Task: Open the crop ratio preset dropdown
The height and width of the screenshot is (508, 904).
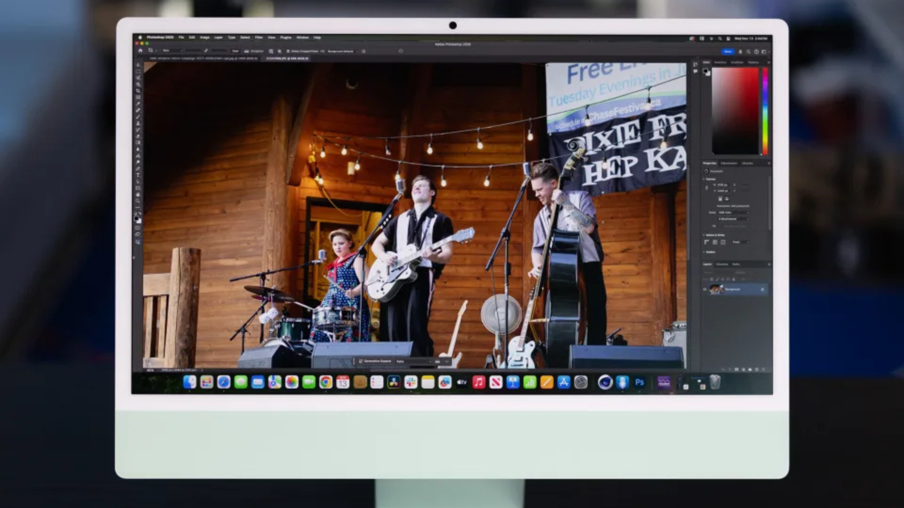Action: click(172, 50)
